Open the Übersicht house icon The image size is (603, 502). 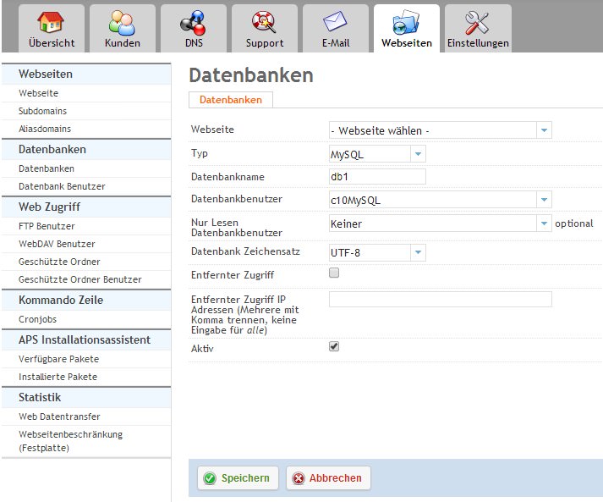[52, 22]
